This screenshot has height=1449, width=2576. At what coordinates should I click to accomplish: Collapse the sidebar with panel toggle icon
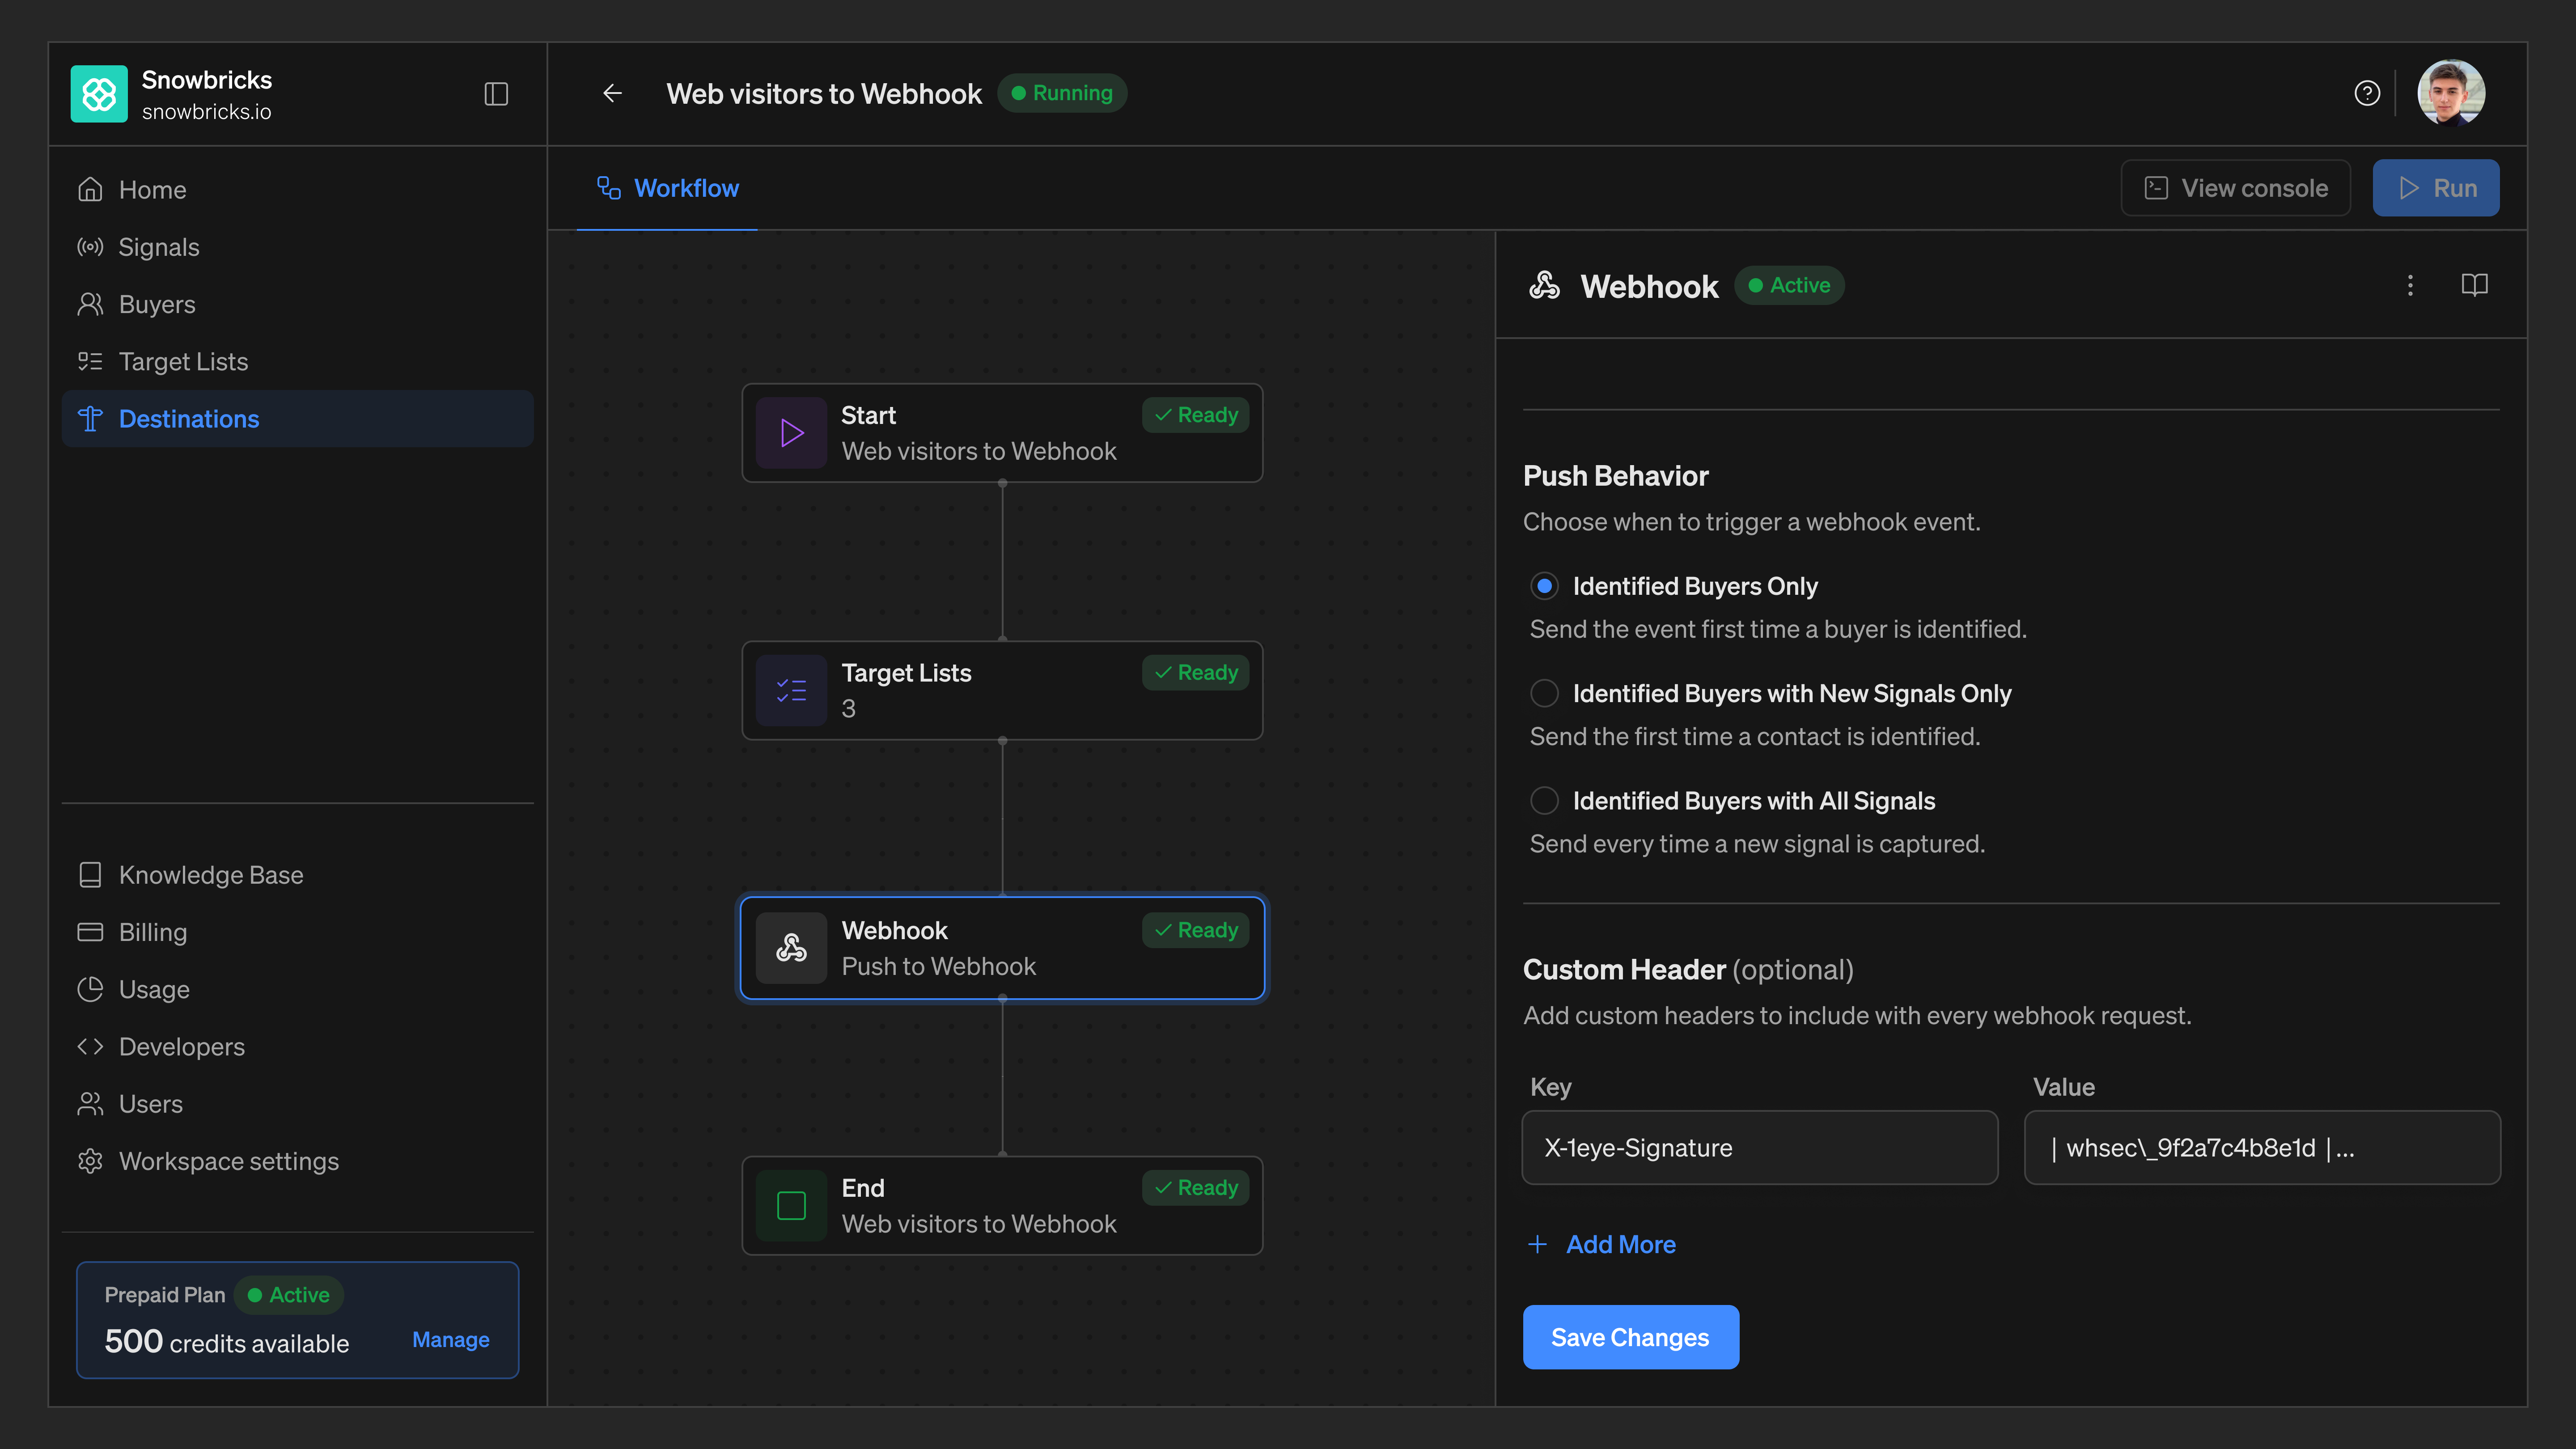496,94
